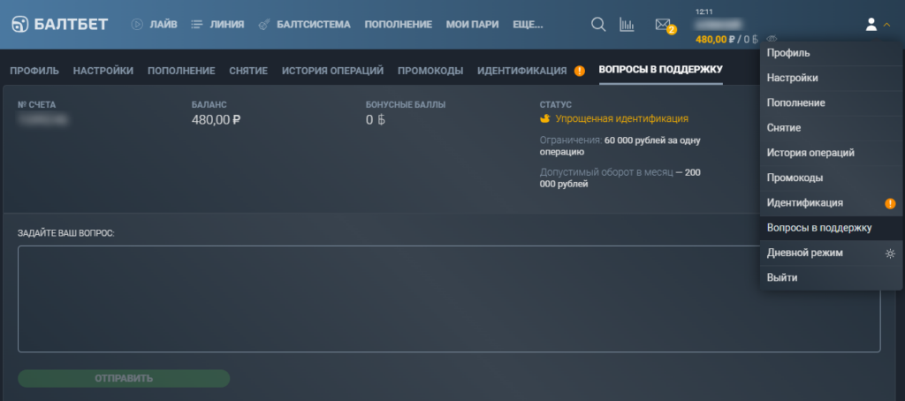
Task: Open Мои пари in header
Action: pos(472,24)
